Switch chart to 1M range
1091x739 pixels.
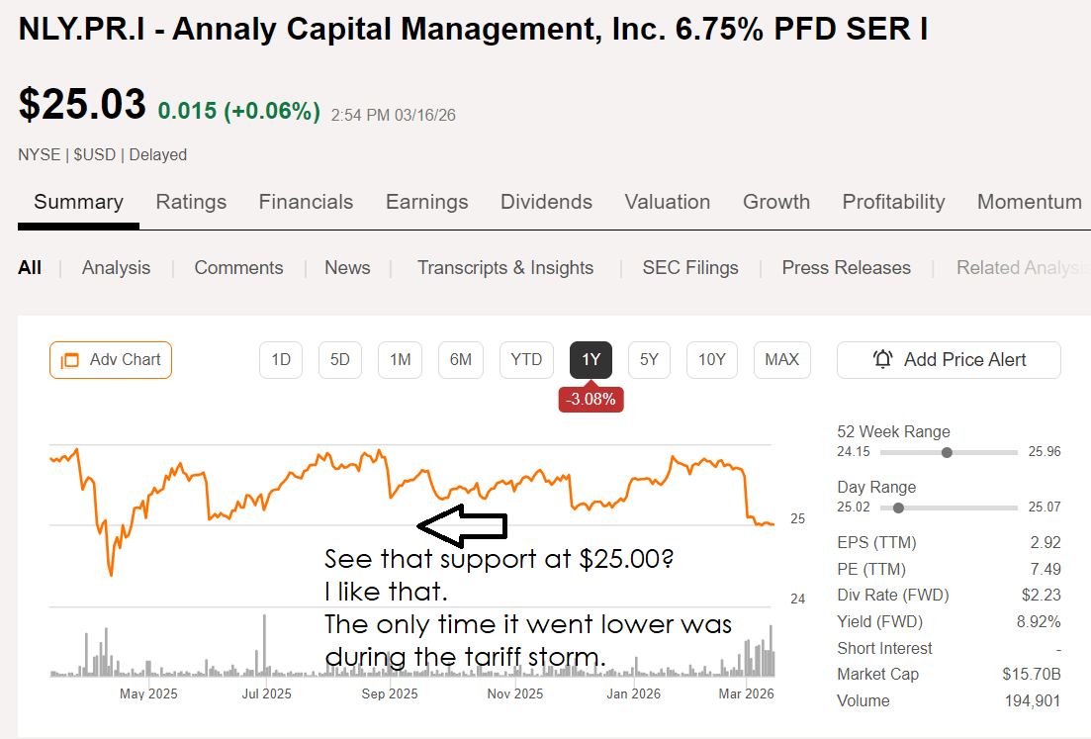click(x=400, y=360)
